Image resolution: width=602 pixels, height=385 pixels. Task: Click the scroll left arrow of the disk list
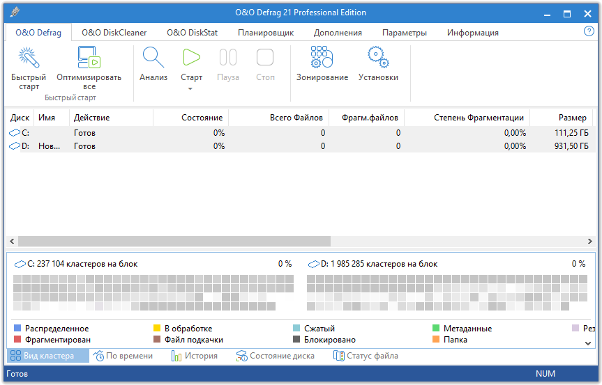click(x=12, y=241)
